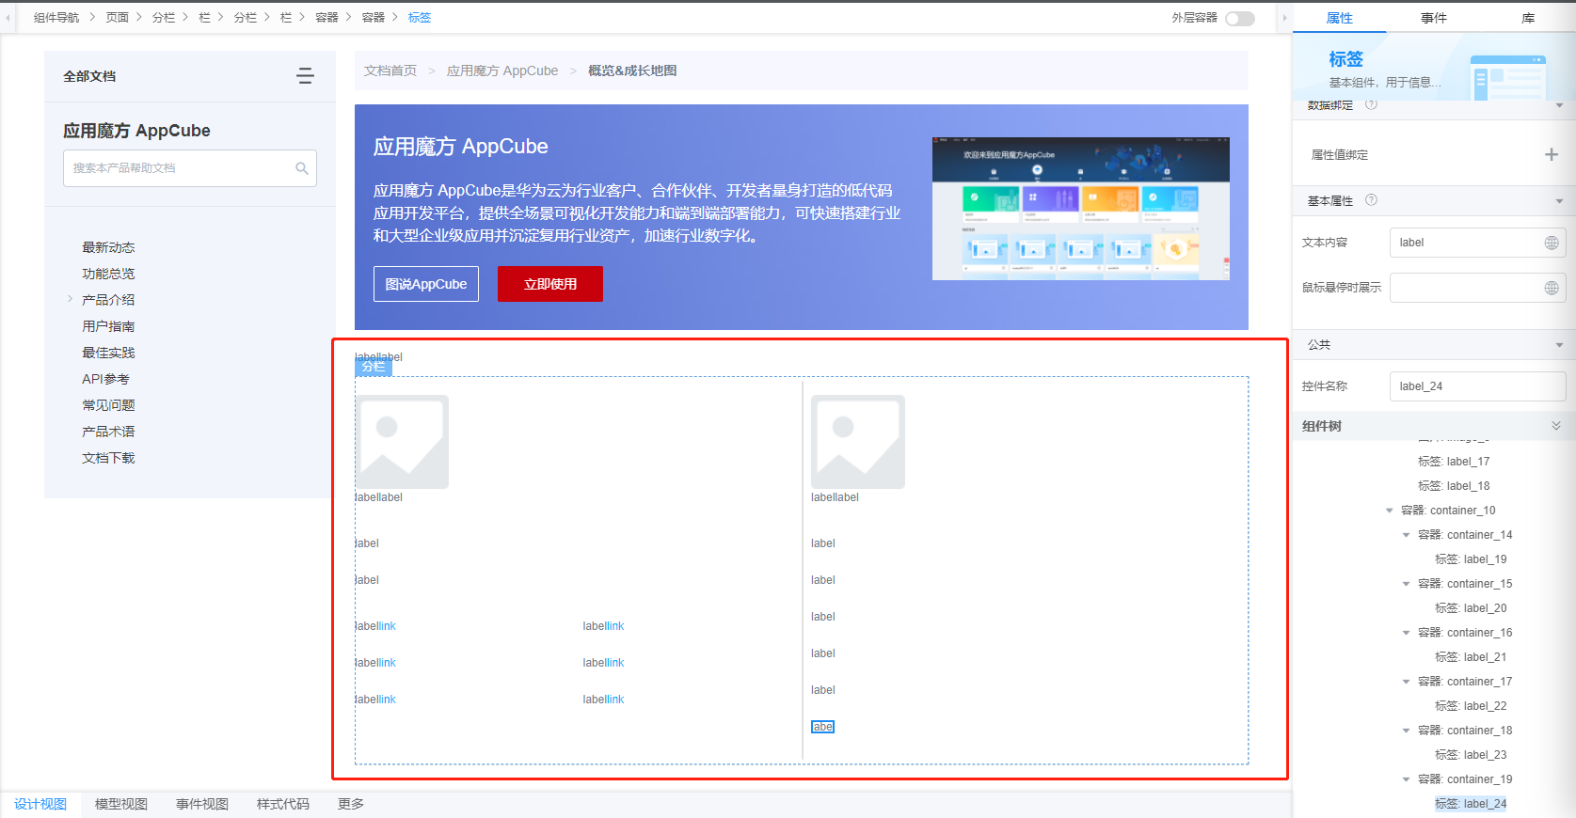Open 最新动态 in docs sidebar

point(108,247)
